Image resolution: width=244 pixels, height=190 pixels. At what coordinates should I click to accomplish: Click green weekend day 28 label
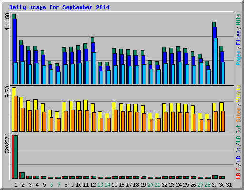207,185
